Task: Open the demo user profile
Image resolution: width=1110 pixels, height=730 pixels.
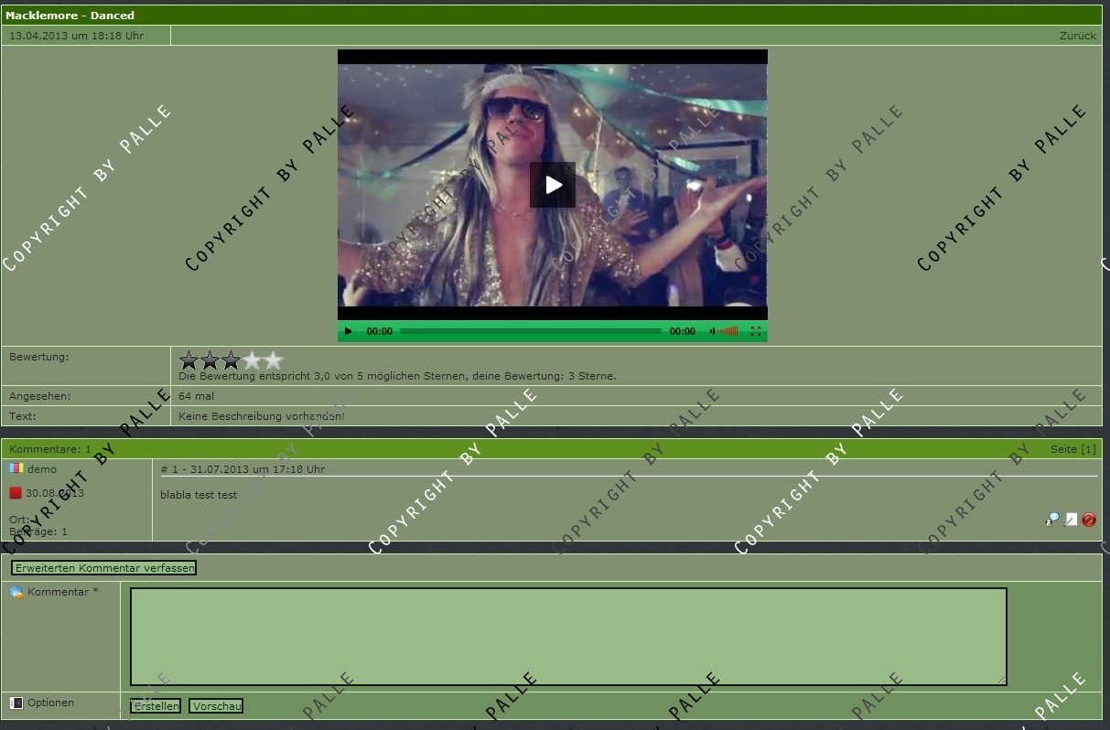Action: 42,469
